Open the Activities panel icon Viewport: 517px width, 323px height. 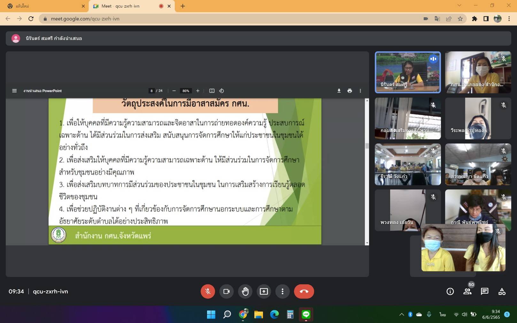pyautogui.click(x=502, y=291)
